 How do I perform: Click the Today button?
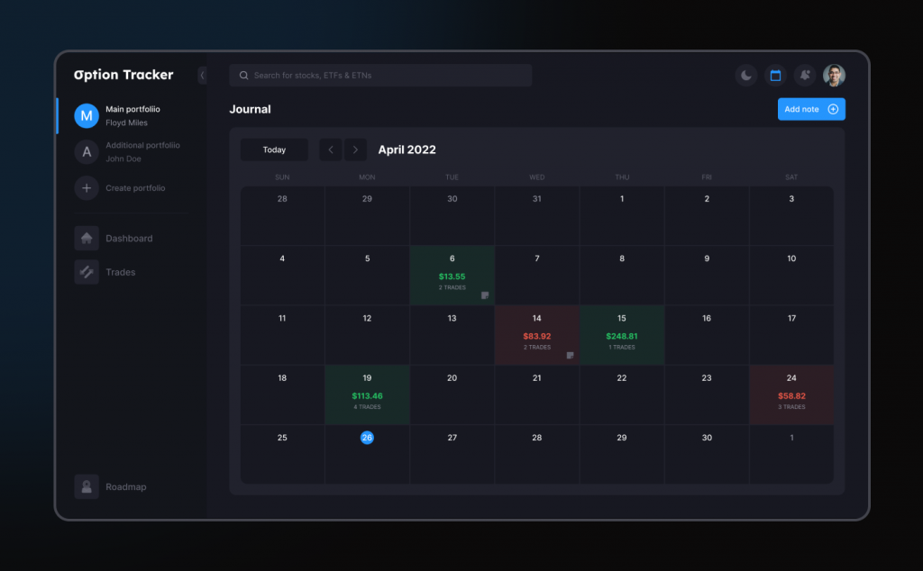tap(274, 150)
